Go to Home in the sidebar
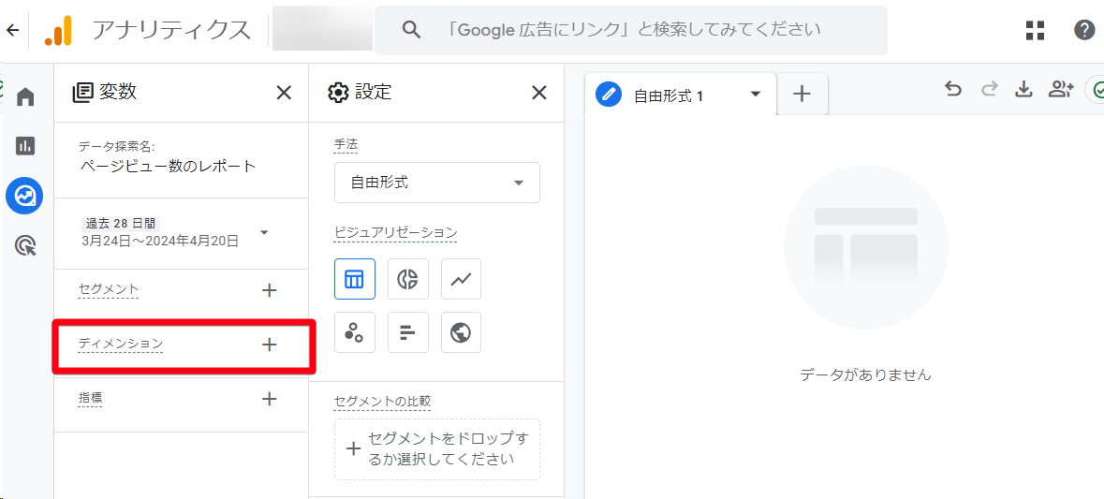The width and height of the screenshot is (1104, 499). coord(25,96)
